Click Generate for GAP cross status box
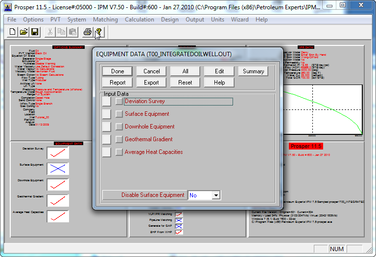This screenshot has width=376, height=257. [179, 226]
